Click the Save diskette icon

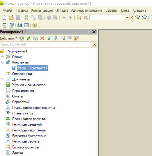coord(18,18)
